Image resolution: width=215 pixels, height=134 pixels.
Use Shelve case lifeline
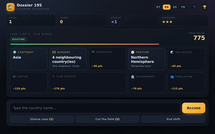click(x=42, y=119)
